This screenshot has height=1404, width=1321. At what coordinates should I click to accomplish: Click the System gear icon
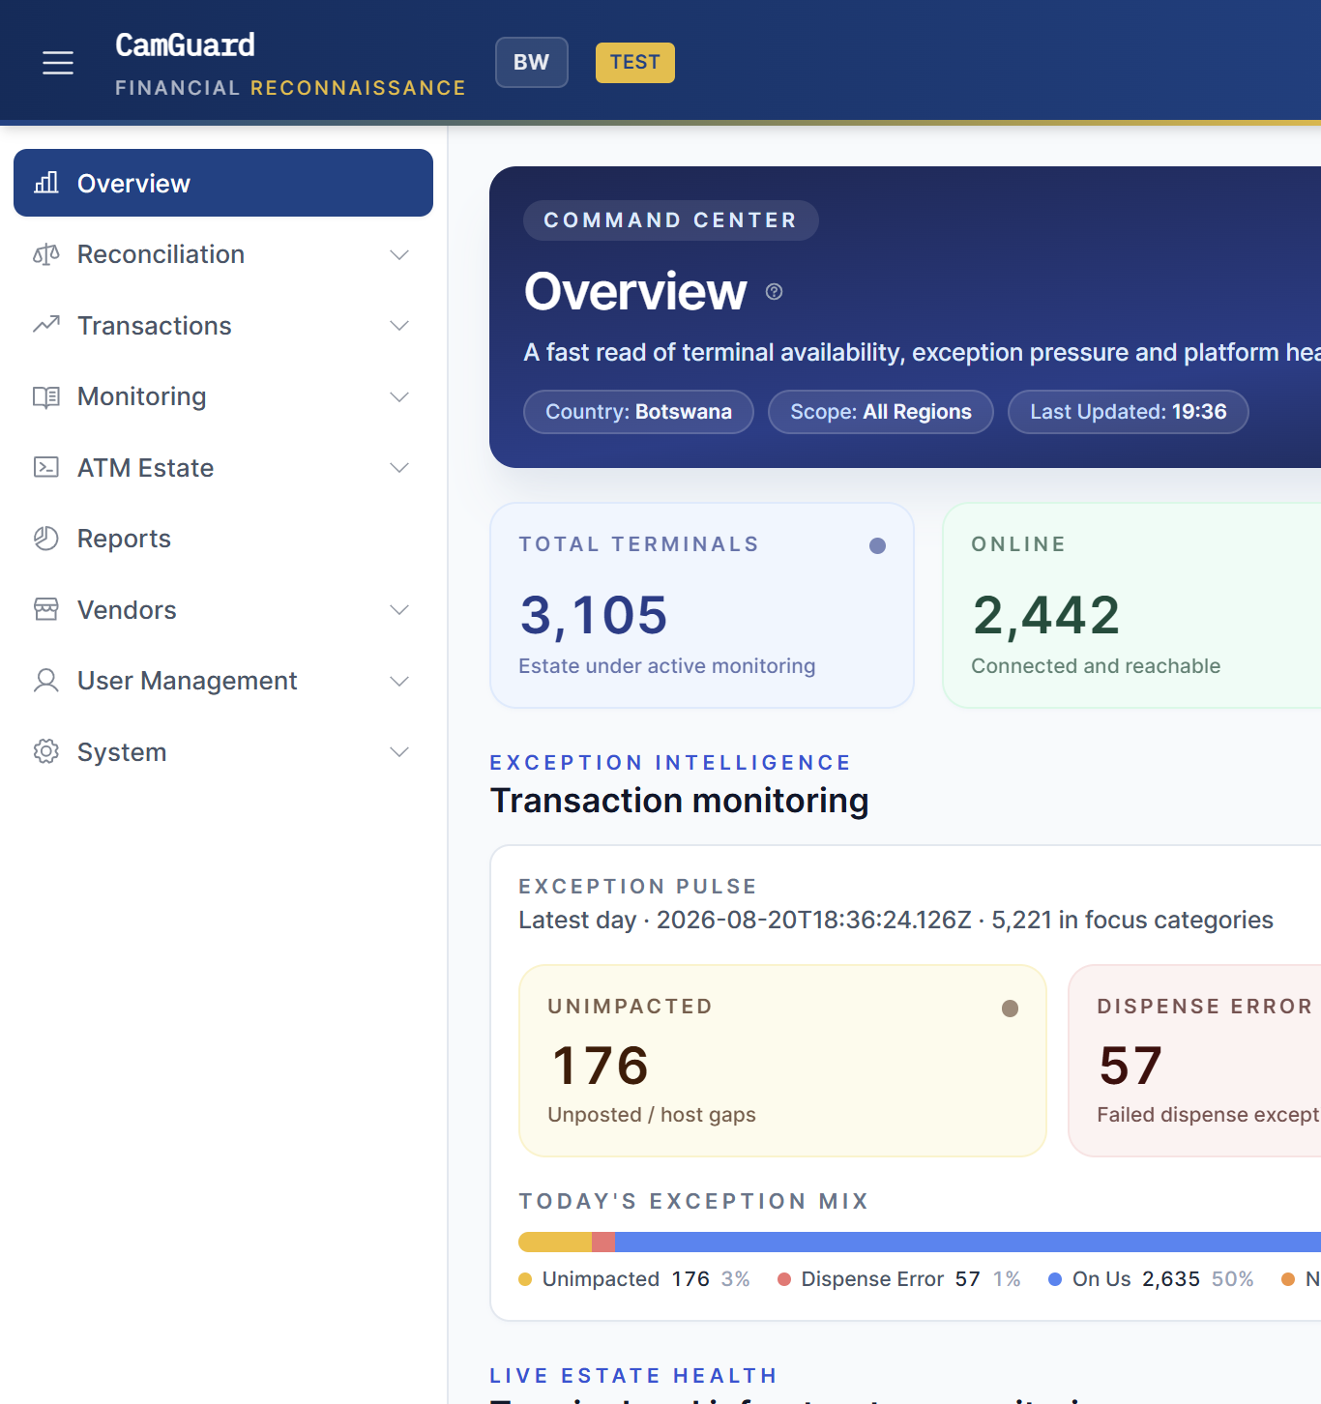(46, 752)
